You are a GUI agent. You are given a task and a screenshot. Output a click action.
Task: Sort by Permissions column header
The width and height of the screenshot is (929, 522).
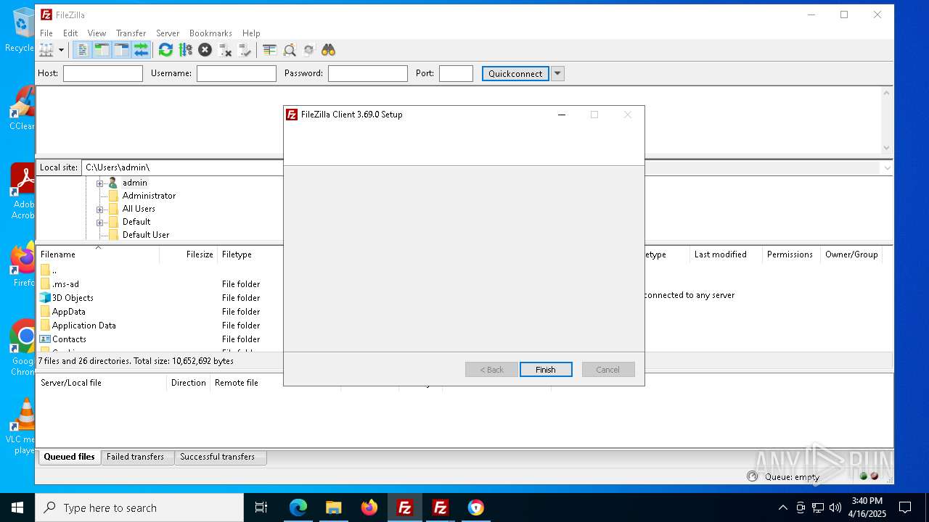pyautogui.click(x=790, y=254)
